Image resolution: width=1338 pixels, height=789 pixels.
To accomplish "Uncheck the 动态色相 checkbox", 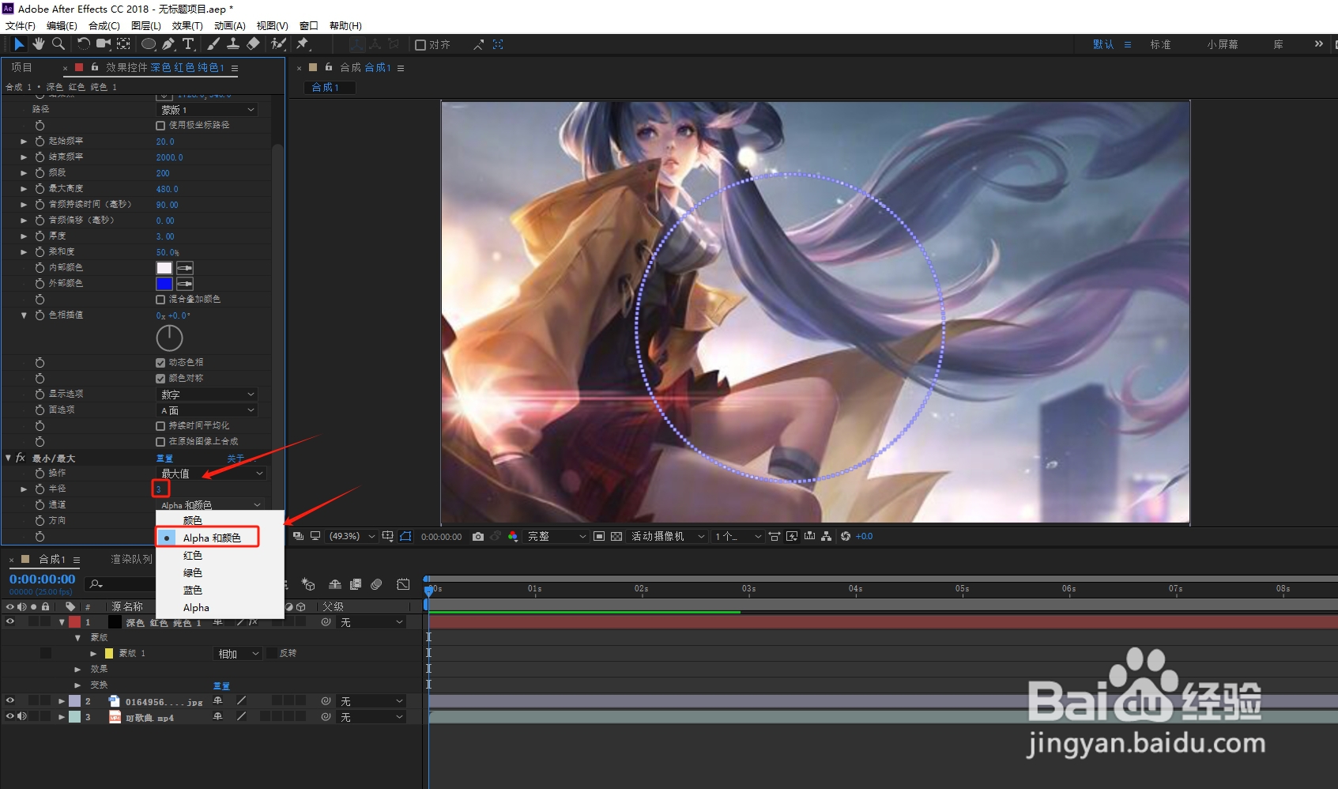I will (x=160, y=363).
